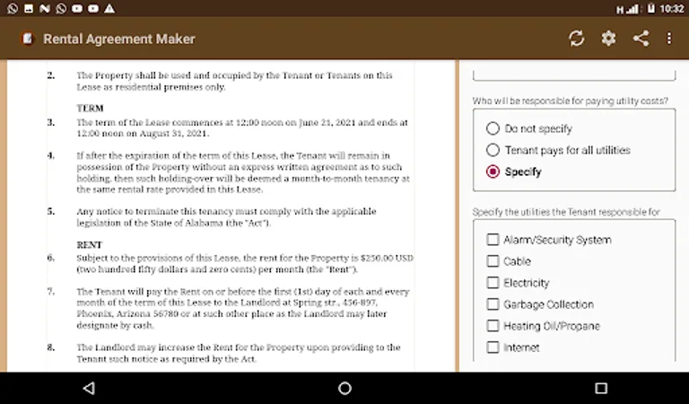Tap clause 4 about month-to-month tenancy

(x=243, y=172)
